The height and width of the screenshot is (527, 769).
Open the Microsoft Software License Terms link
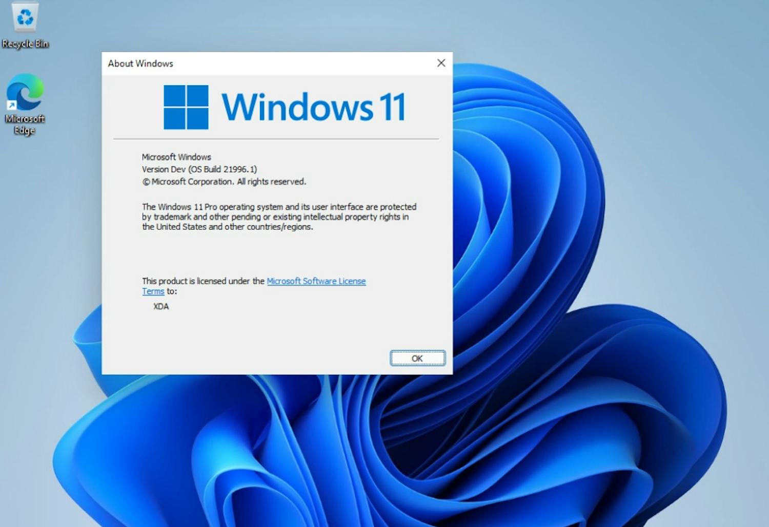pos(316,281)
